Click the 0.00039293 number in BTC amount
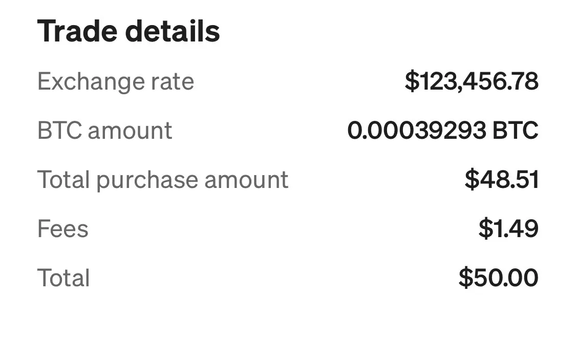This screenshot has width=576, height=338. pos(417,131)
